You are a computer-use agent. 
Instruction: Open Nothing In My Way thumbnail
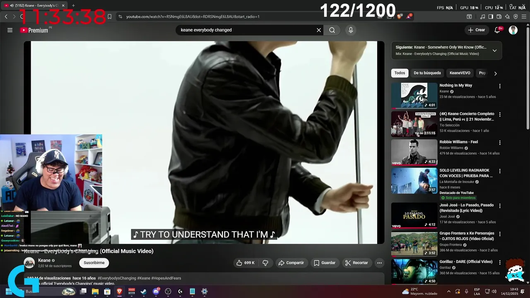coord(414,96)
